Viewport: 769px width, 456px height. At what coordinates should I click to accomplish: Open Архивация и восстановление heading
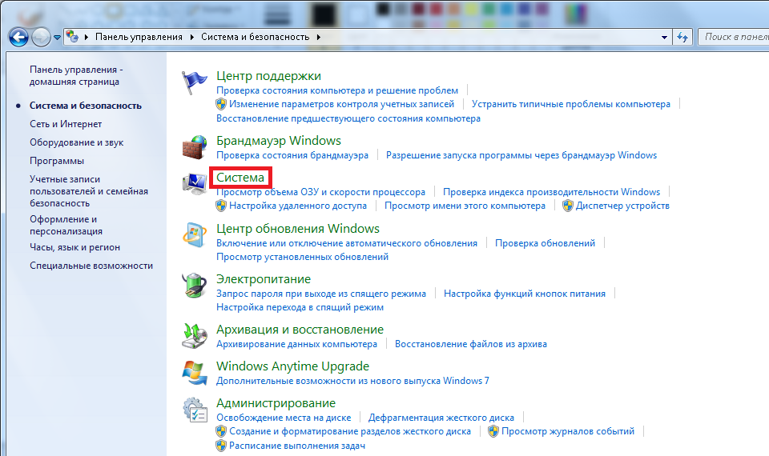click(300, 330)
